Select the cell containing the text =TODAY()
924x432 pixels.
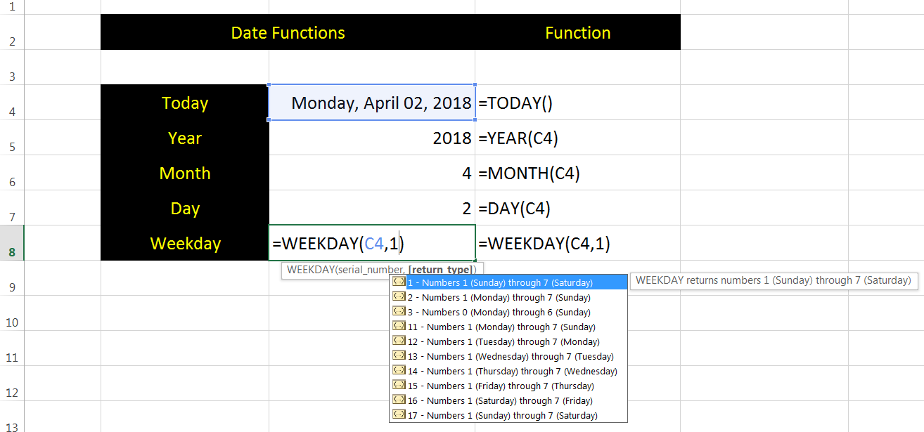point(577,103)
